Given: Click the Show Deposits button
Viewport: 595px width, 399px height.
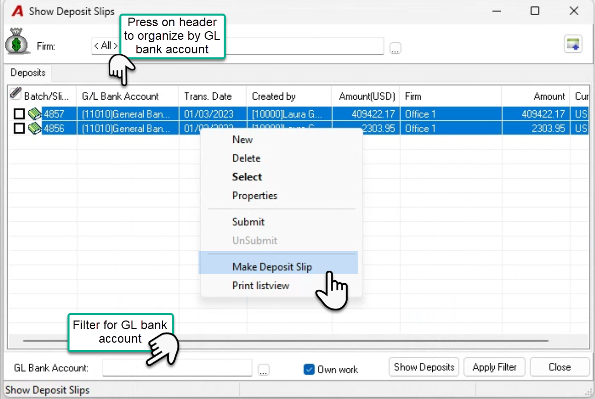Looking at the screenshot, I should pyautogui.click(x=424, y=367).
